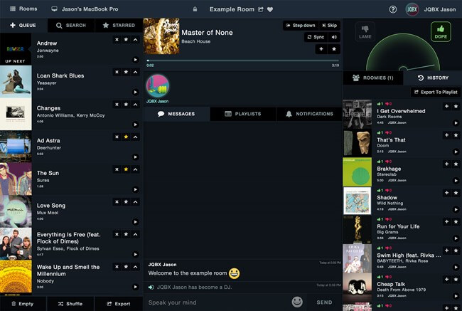Screen dimensions: 462x311
Task: Preview play Brakhage from history
Action: point(456,181)
